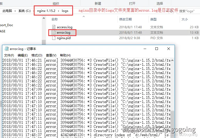Click the ort_Doc item in navigation pane
The image size is (200, 138).
click(6, 25)
